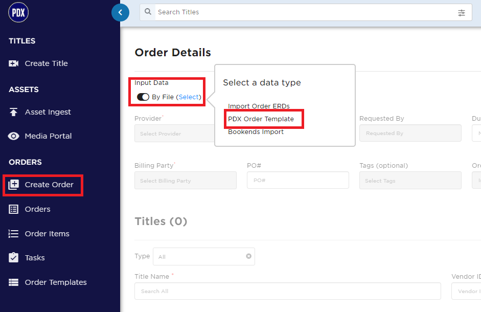Click the Title Name Search All field
This screenshot has height=312, width=481.
288,291
